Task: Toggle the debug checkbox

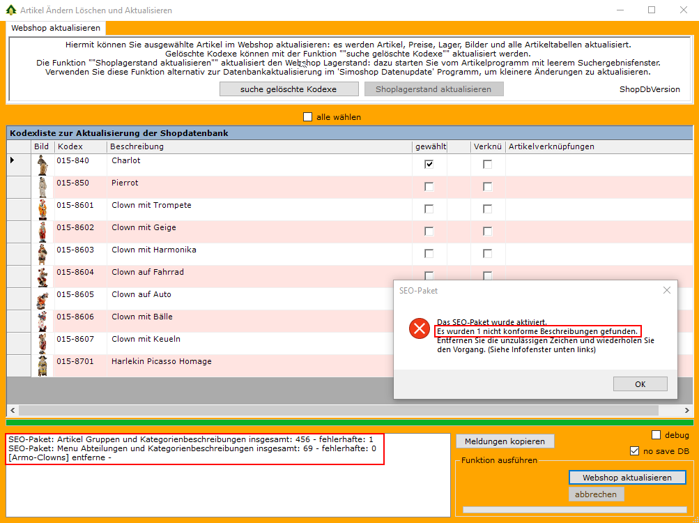Action: click(656, 435)
